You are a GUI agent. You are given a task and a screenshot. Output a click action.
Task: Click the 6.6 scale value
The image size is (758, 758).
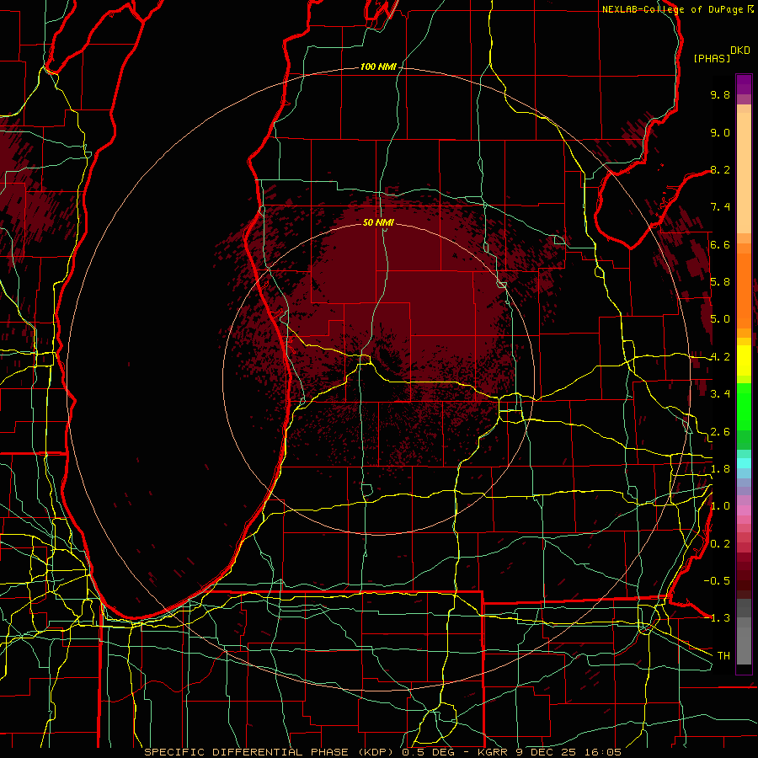pyautogui.click(x=720, y=244)
